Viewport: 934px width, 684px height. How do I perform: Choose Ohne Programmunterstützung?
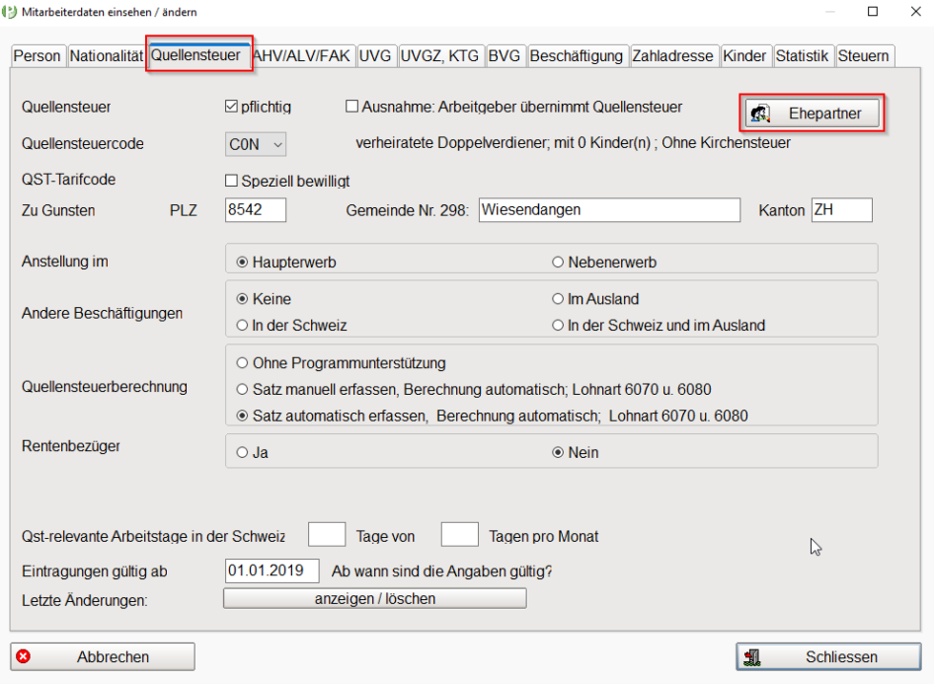tap(243, 363)
